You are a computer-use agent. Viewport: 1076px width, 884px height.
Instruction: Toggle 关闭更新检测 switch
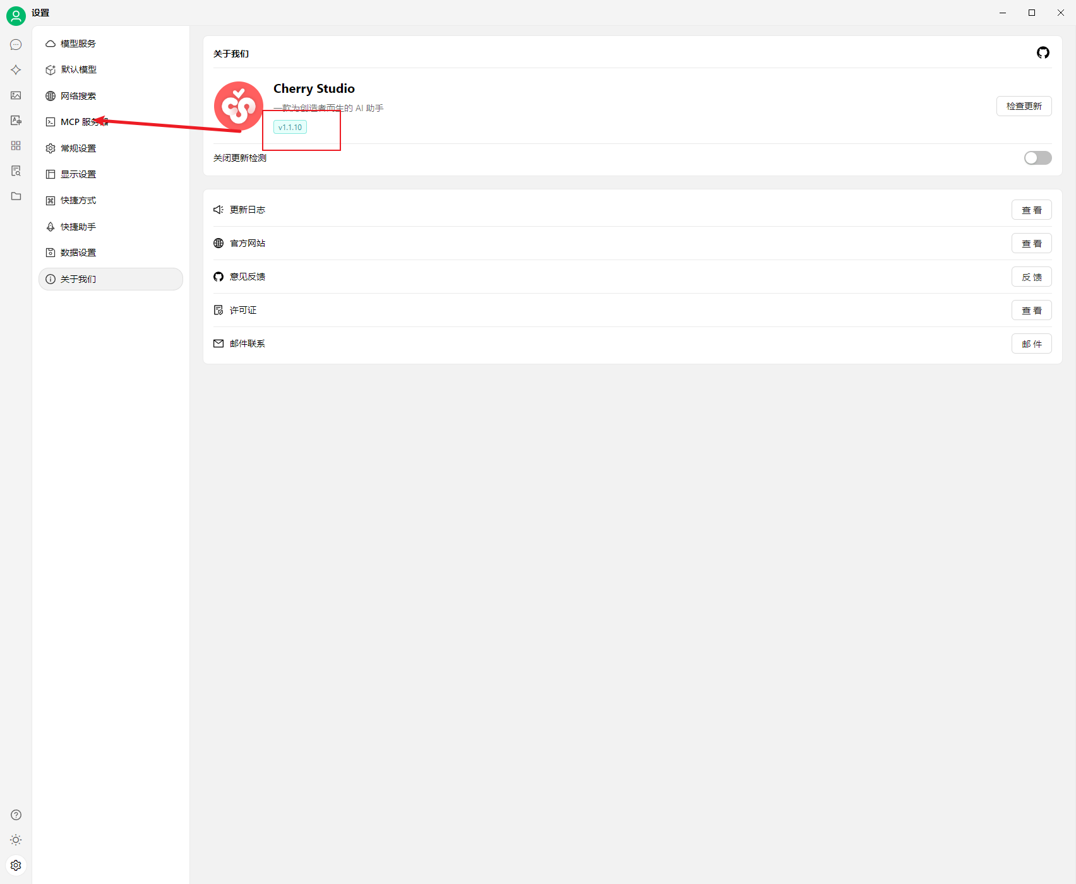click(1038, 158)
